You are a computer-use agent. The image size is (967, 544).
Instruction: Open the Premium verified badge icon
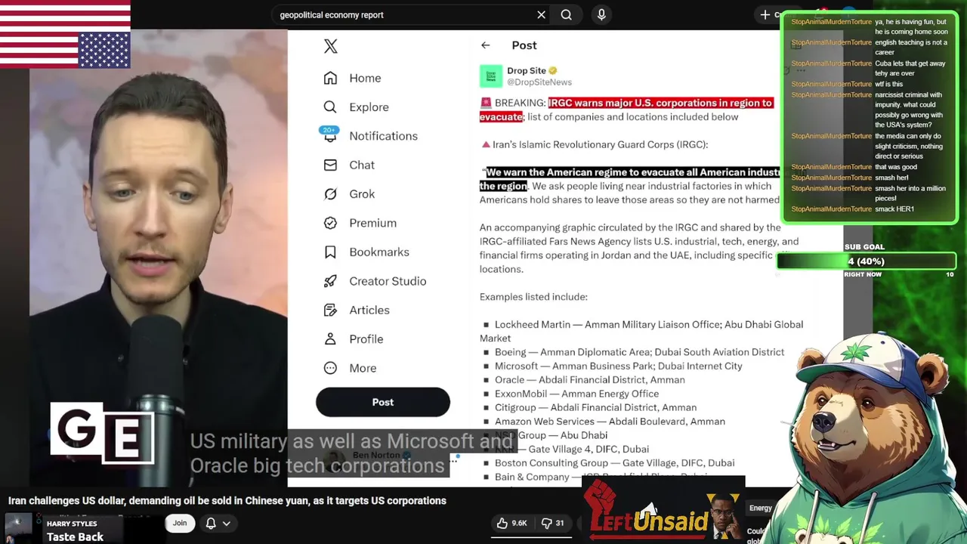coord(330,223)
